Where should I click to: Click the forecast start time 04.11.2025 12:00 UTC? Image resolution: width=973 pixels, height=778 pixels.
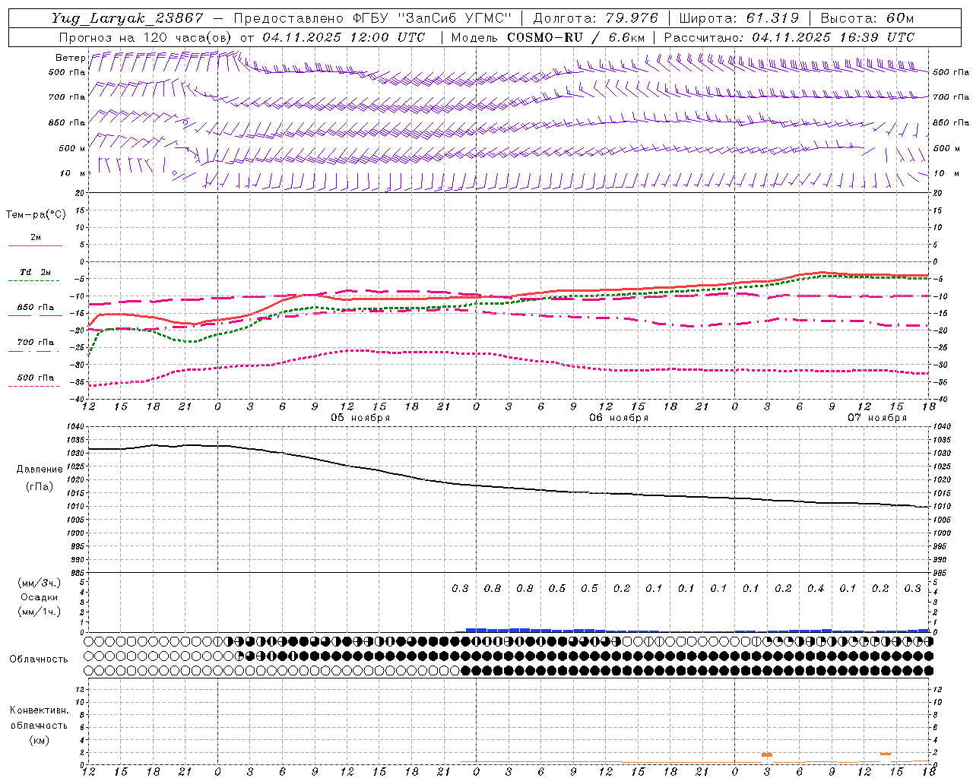[344, 37]
